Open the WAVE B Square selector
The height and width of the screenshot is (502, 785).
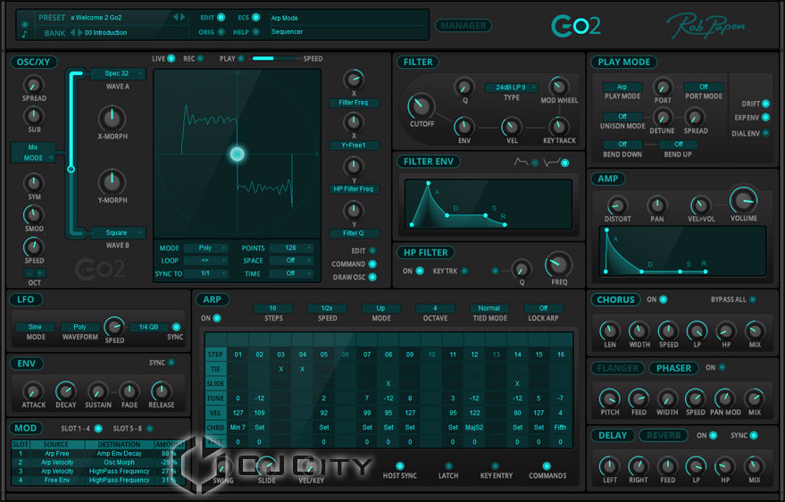[x=117, y=233]
